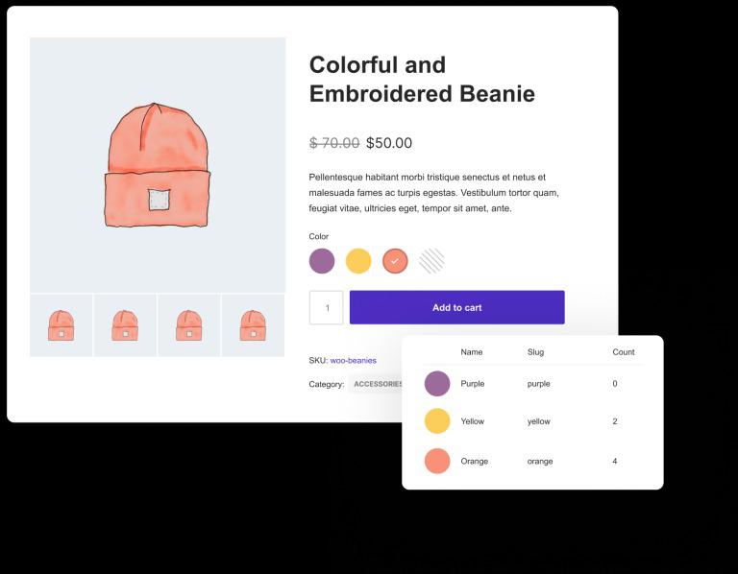
Task: Click the main orange beanie product image
Action: [x=158, y=165]
